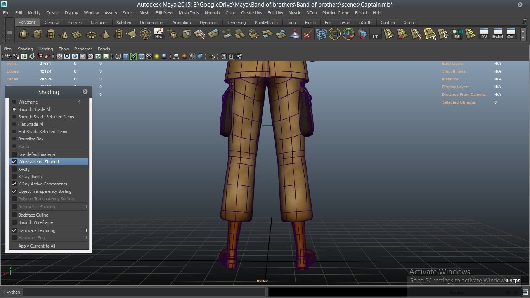530x298 pixels.
Task: Open the Out outliner shelf icon
Action: [511, 34]
